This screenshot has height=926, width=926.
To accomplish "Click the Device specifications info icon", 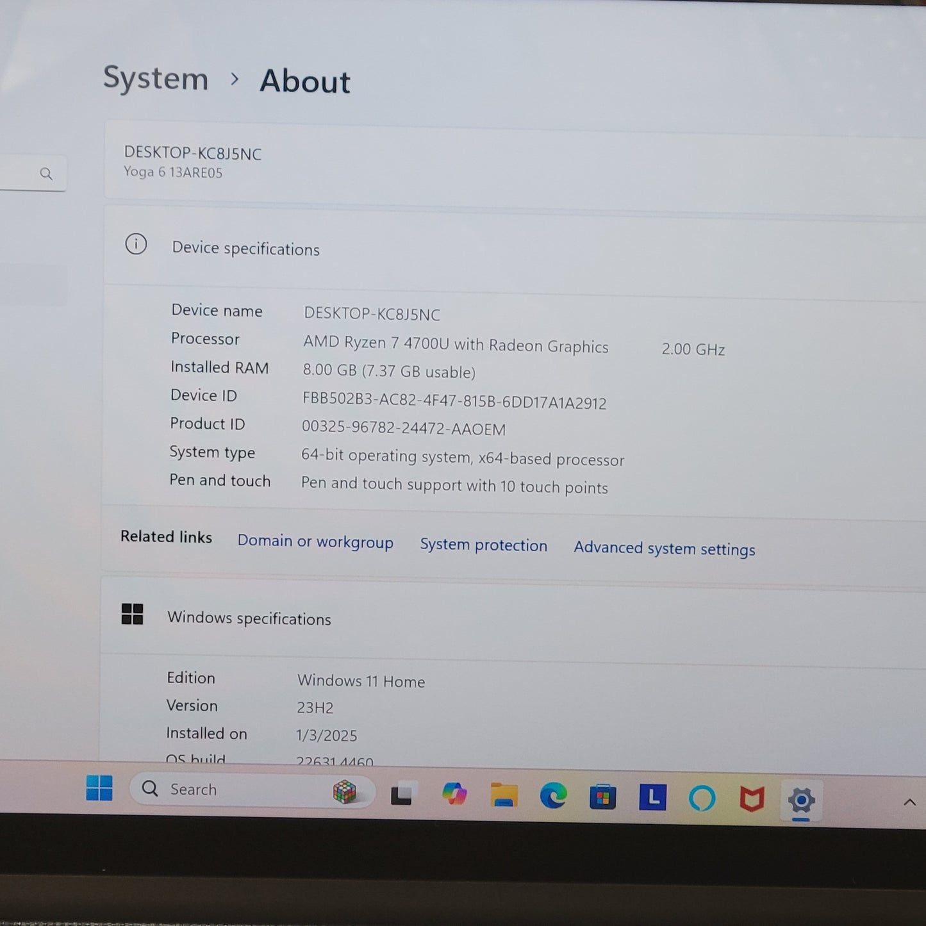I will [136, 244].
